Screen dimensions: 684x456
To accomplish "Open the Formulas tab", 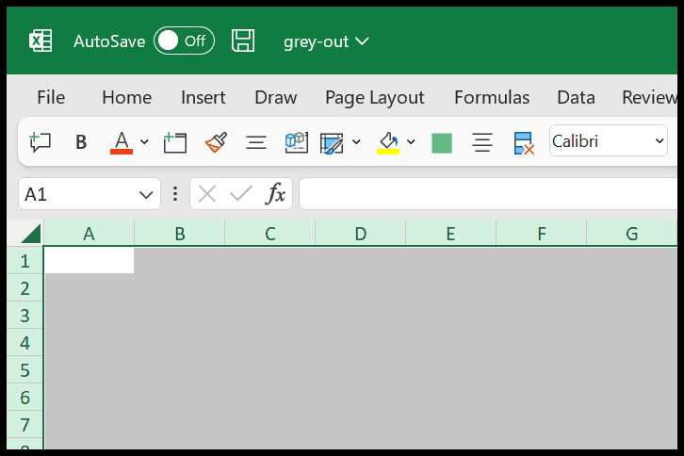I will tap(491, 97).
